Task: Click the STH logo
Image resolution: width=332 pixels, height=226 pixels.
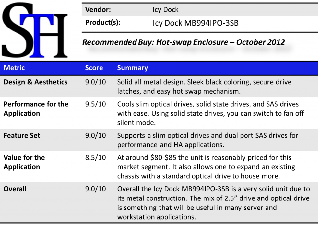Action: coord(36,31)
